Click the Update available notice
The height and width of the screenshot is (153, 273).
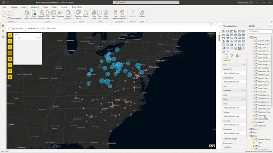258,151
